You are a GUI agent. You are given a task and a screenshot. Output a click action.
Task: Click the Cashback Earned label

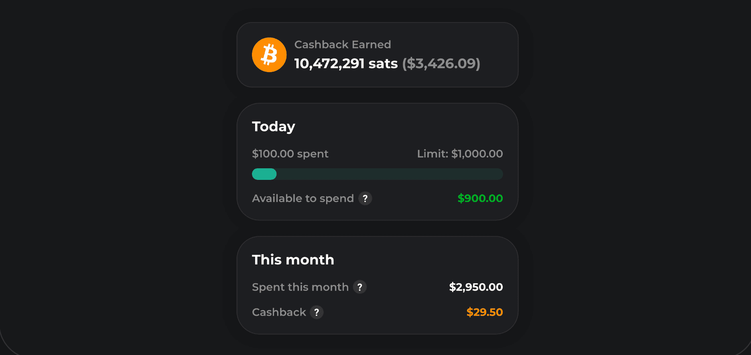343,44
